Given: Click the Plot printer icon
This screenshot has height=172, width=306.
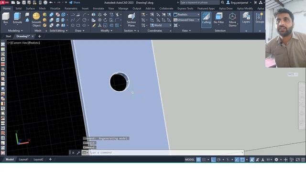Looking at the screenshot, I should [x=45, y=2].
